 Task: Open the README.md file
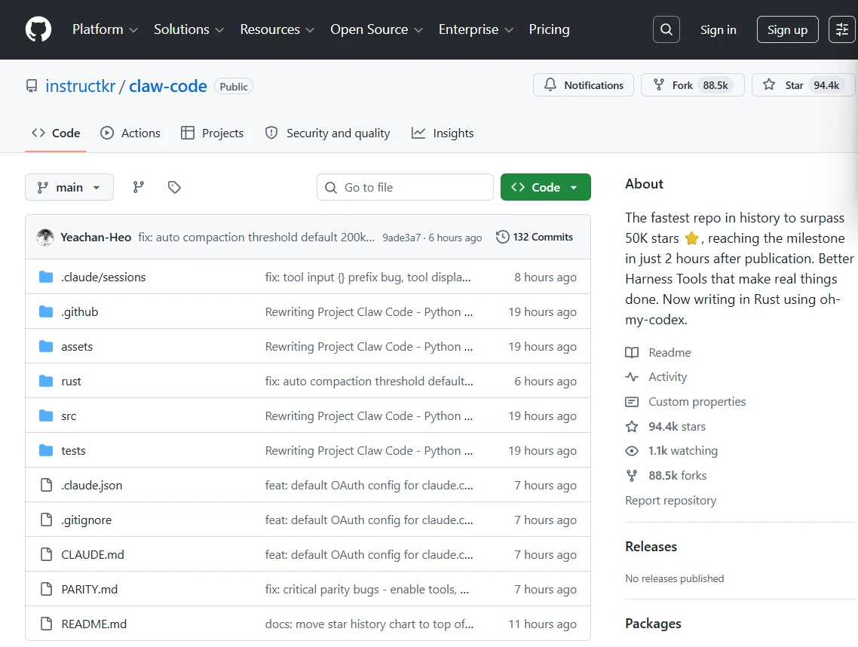click(x=93, y=624)
